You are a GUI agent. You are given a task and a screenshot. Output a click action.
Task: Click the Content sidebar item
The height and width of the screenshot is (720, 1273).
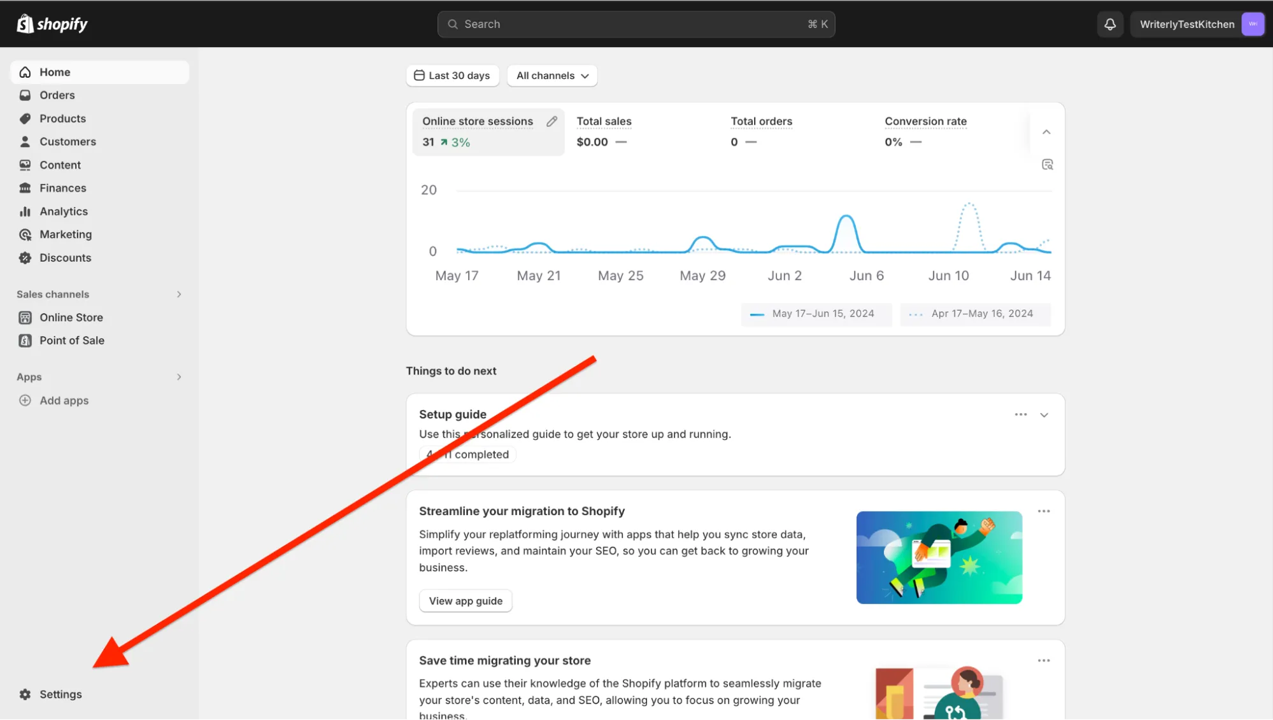pyautogui.click(x=99, y=165)
